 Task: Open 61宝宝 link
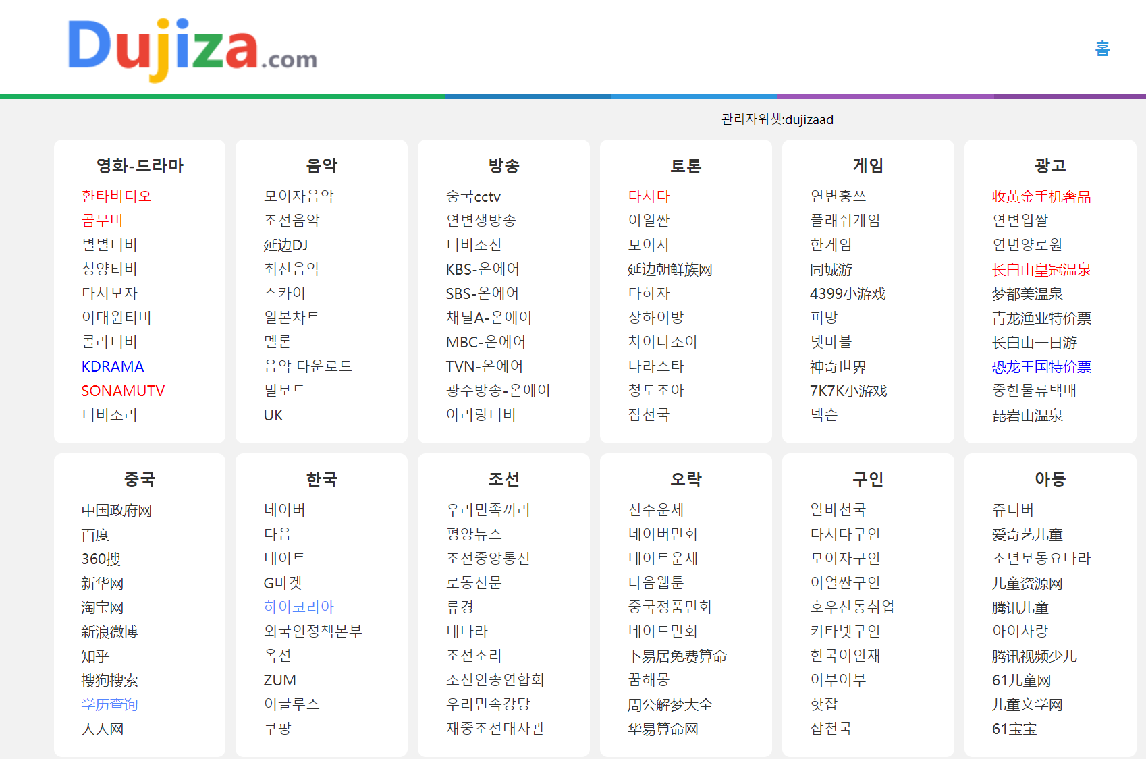tap(1014, 729)
